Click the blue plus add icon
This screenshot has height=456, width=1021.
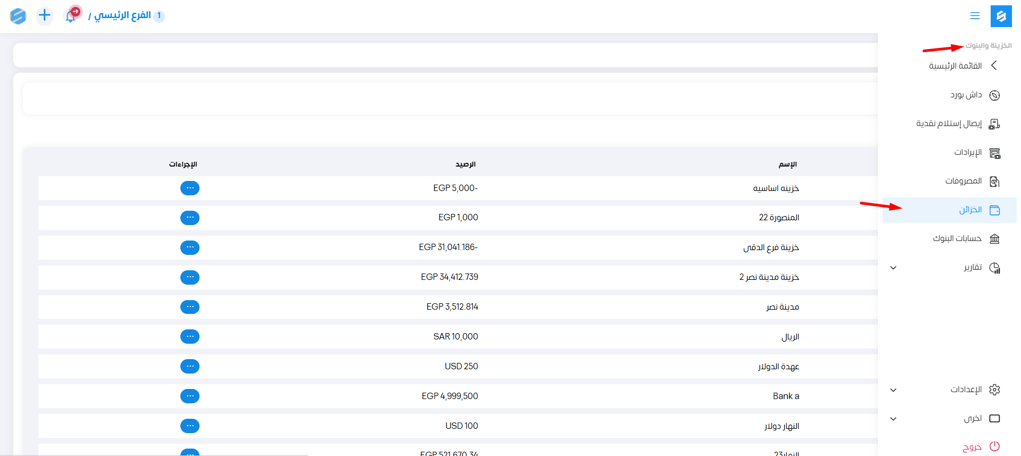point(45,15)
